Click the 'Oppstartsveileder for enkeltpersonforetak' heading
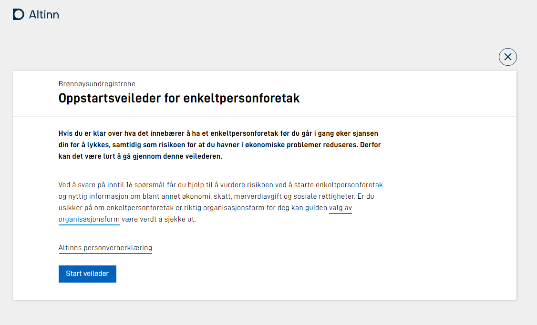This screenshot has height=325, width=537. (x=179, y=98)
